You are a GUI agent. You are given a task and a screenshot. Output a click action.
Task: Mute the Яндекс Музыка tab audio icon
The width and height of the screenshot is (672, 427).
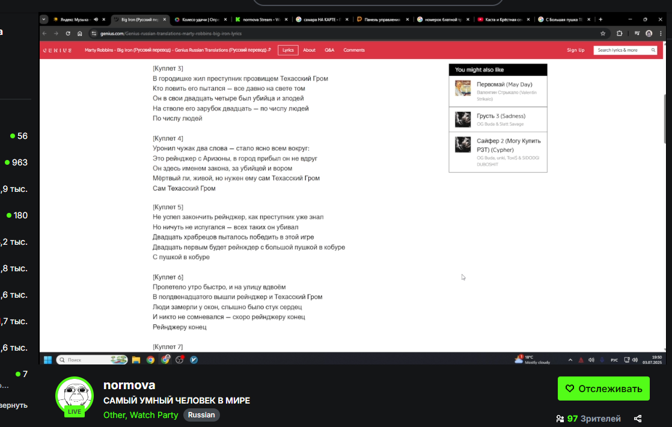(96, 19)
